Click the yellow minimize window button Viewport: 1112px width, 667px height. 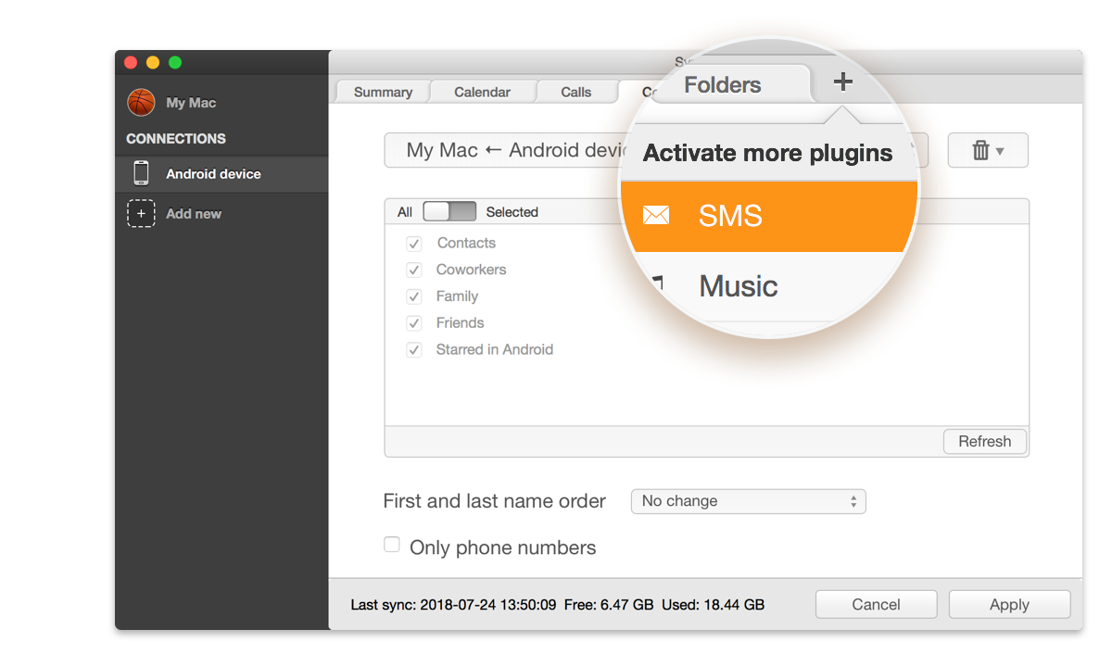coord(153,62)
